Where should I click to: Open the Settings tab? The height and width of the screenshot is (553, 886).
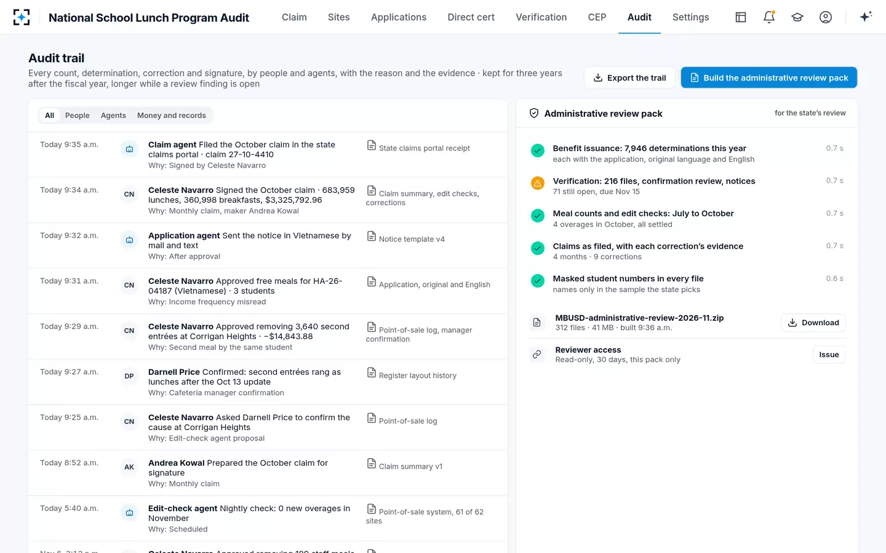[x=691, y=17]
